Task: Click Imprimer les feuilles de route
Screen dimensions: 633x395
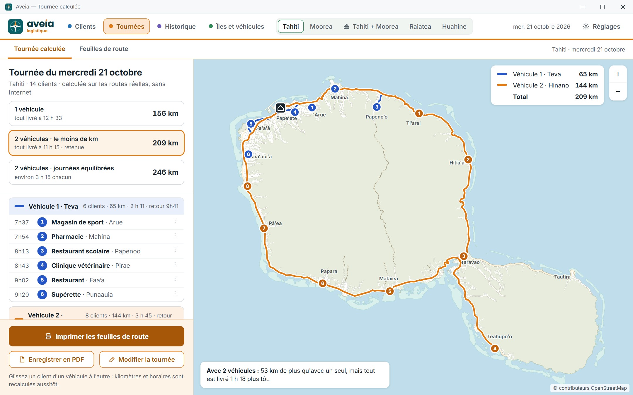Action: coord(96,336)
